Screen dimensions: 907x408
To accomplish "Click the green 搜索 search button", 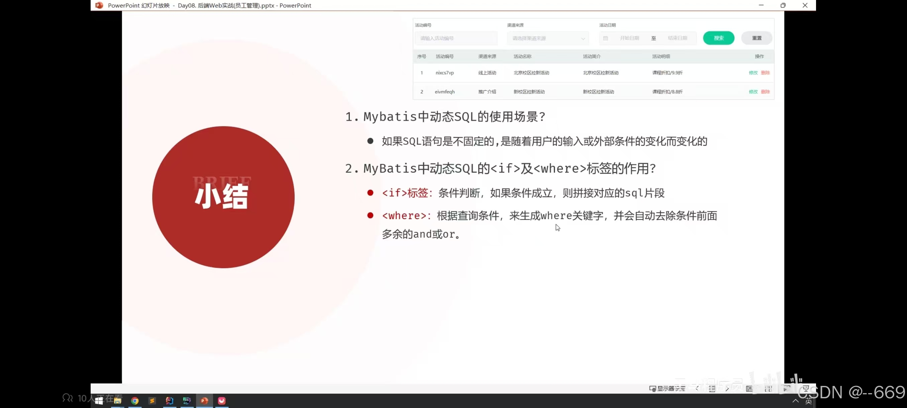I will coord(719,38).
